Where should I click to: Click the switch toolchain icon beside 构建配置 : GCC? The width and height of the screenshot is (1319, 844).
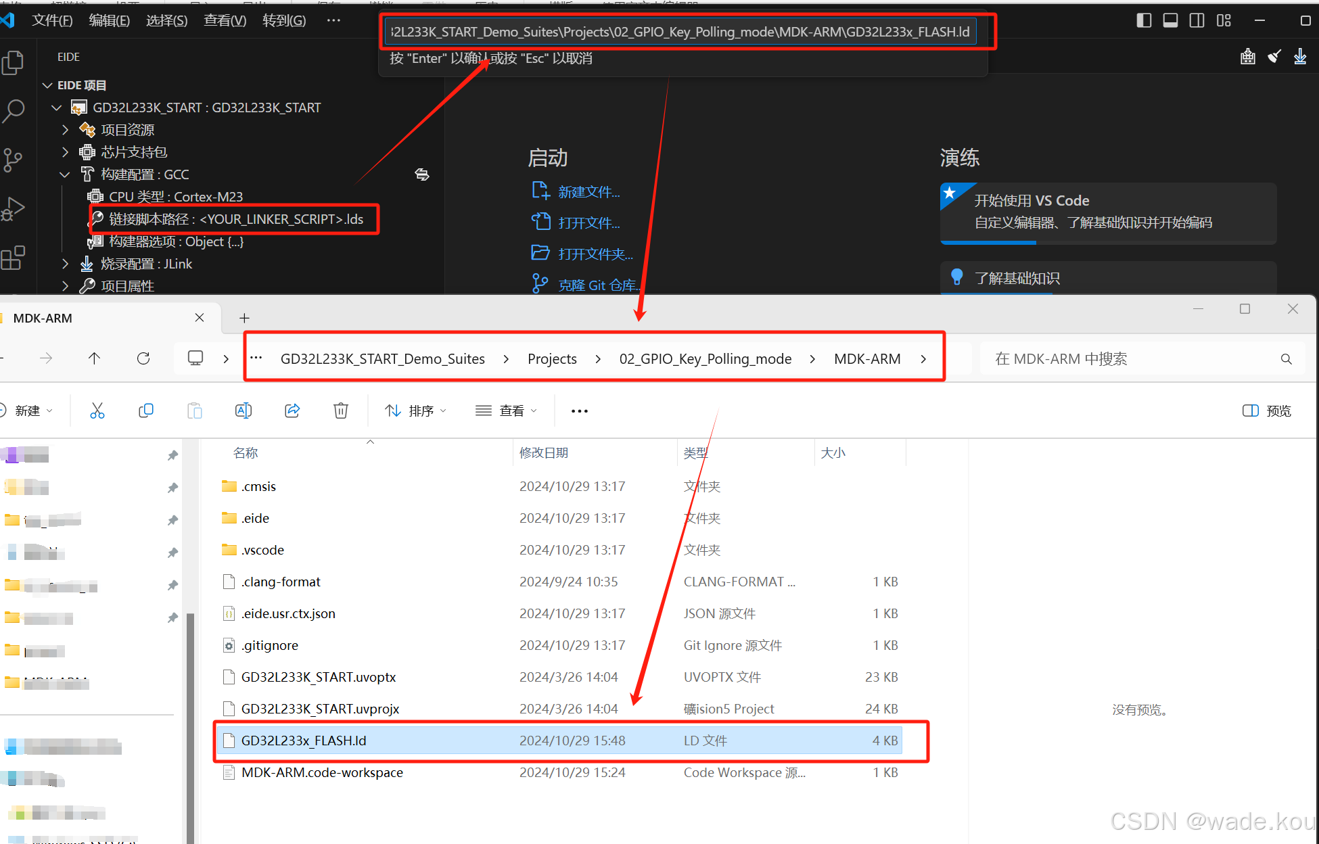tap(422, 174)
